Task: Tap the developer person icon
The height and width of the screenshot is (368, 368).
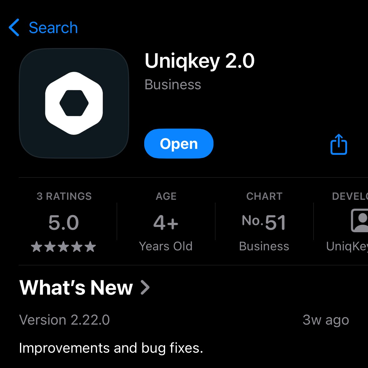Action: [x=359, y=220]
